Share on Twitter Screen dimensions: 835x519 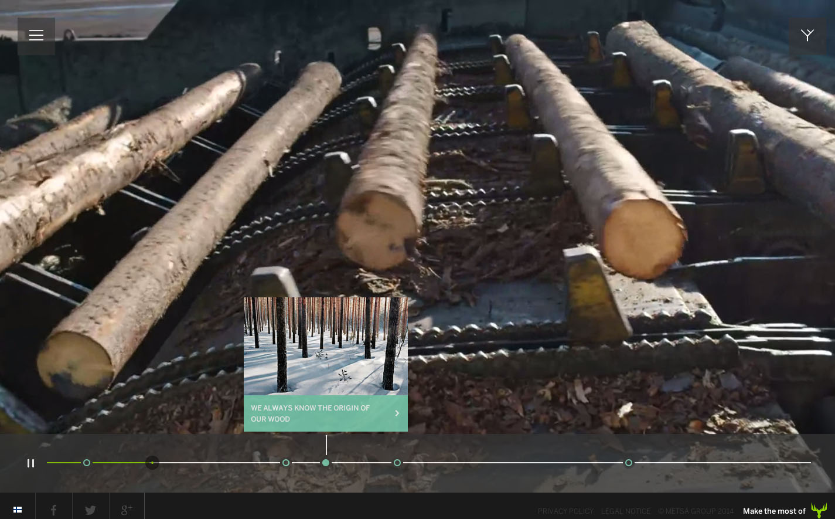click(x=90, y=510)
